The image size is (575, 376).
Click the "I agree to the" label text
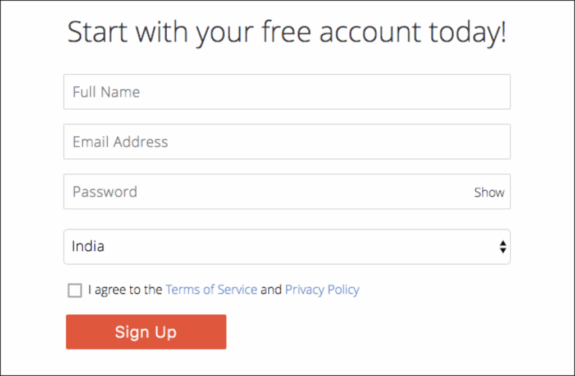coord(125,290)
